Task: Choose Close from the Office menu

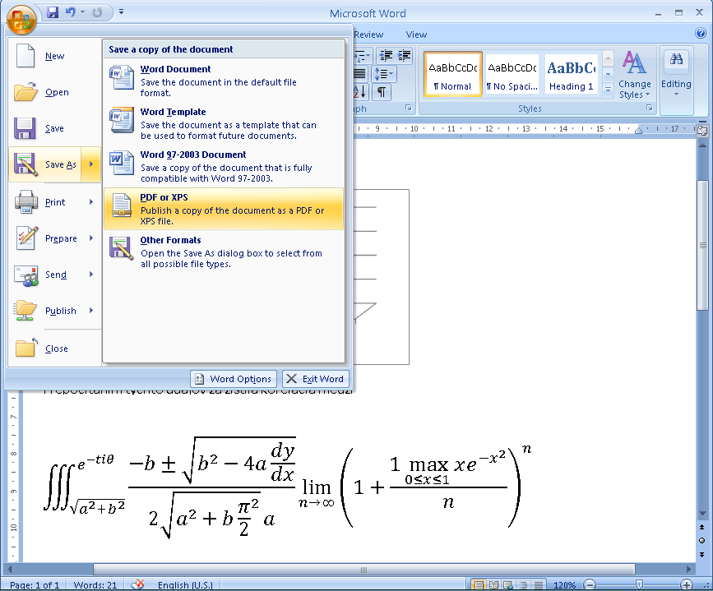Action: click(54, 349)
